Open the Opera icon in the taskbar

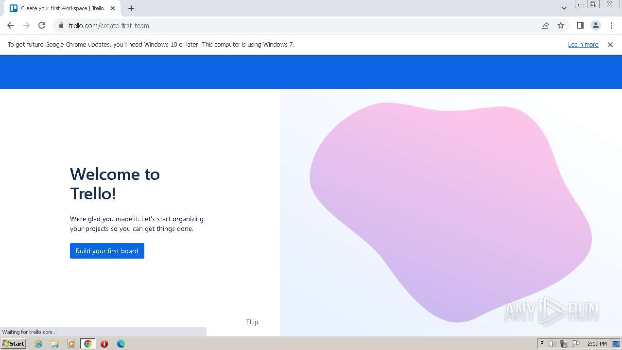(104, 344)
